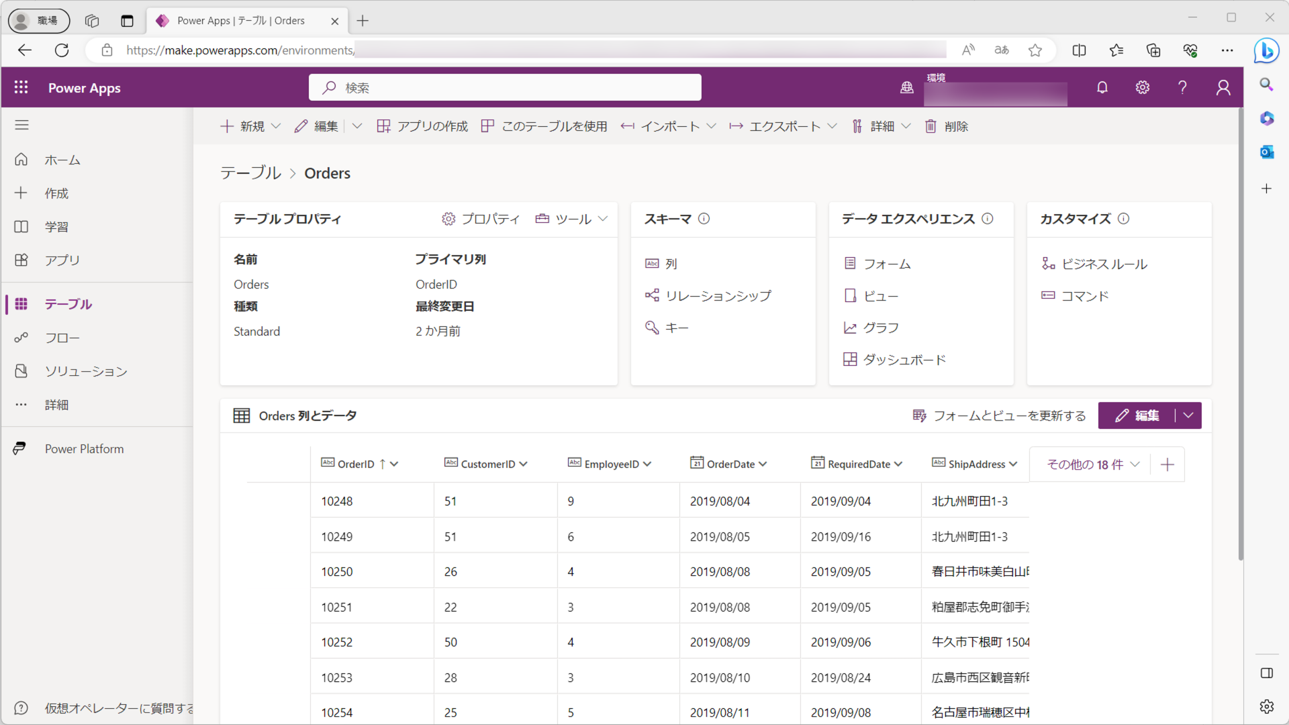Open new browser tab
1289x725 pixels.
pos(363,21)
